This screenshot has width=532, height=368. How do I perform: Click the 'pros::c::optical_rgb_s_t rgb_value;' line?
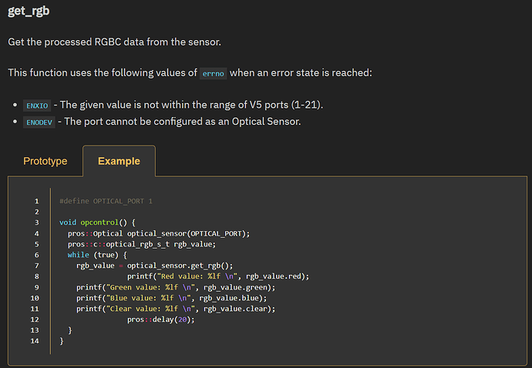[x=142, y=244]
